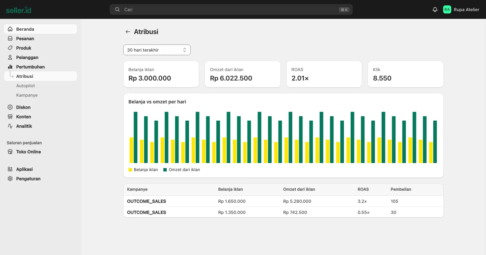
Task: Open the 30 hari terakhir dropdown
Action: [157, 50]
